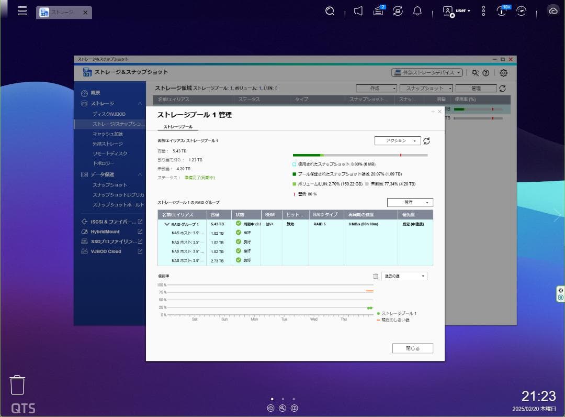Click the announcement megaphone icon in top bar
565x417 pixels.
point(358,10)
